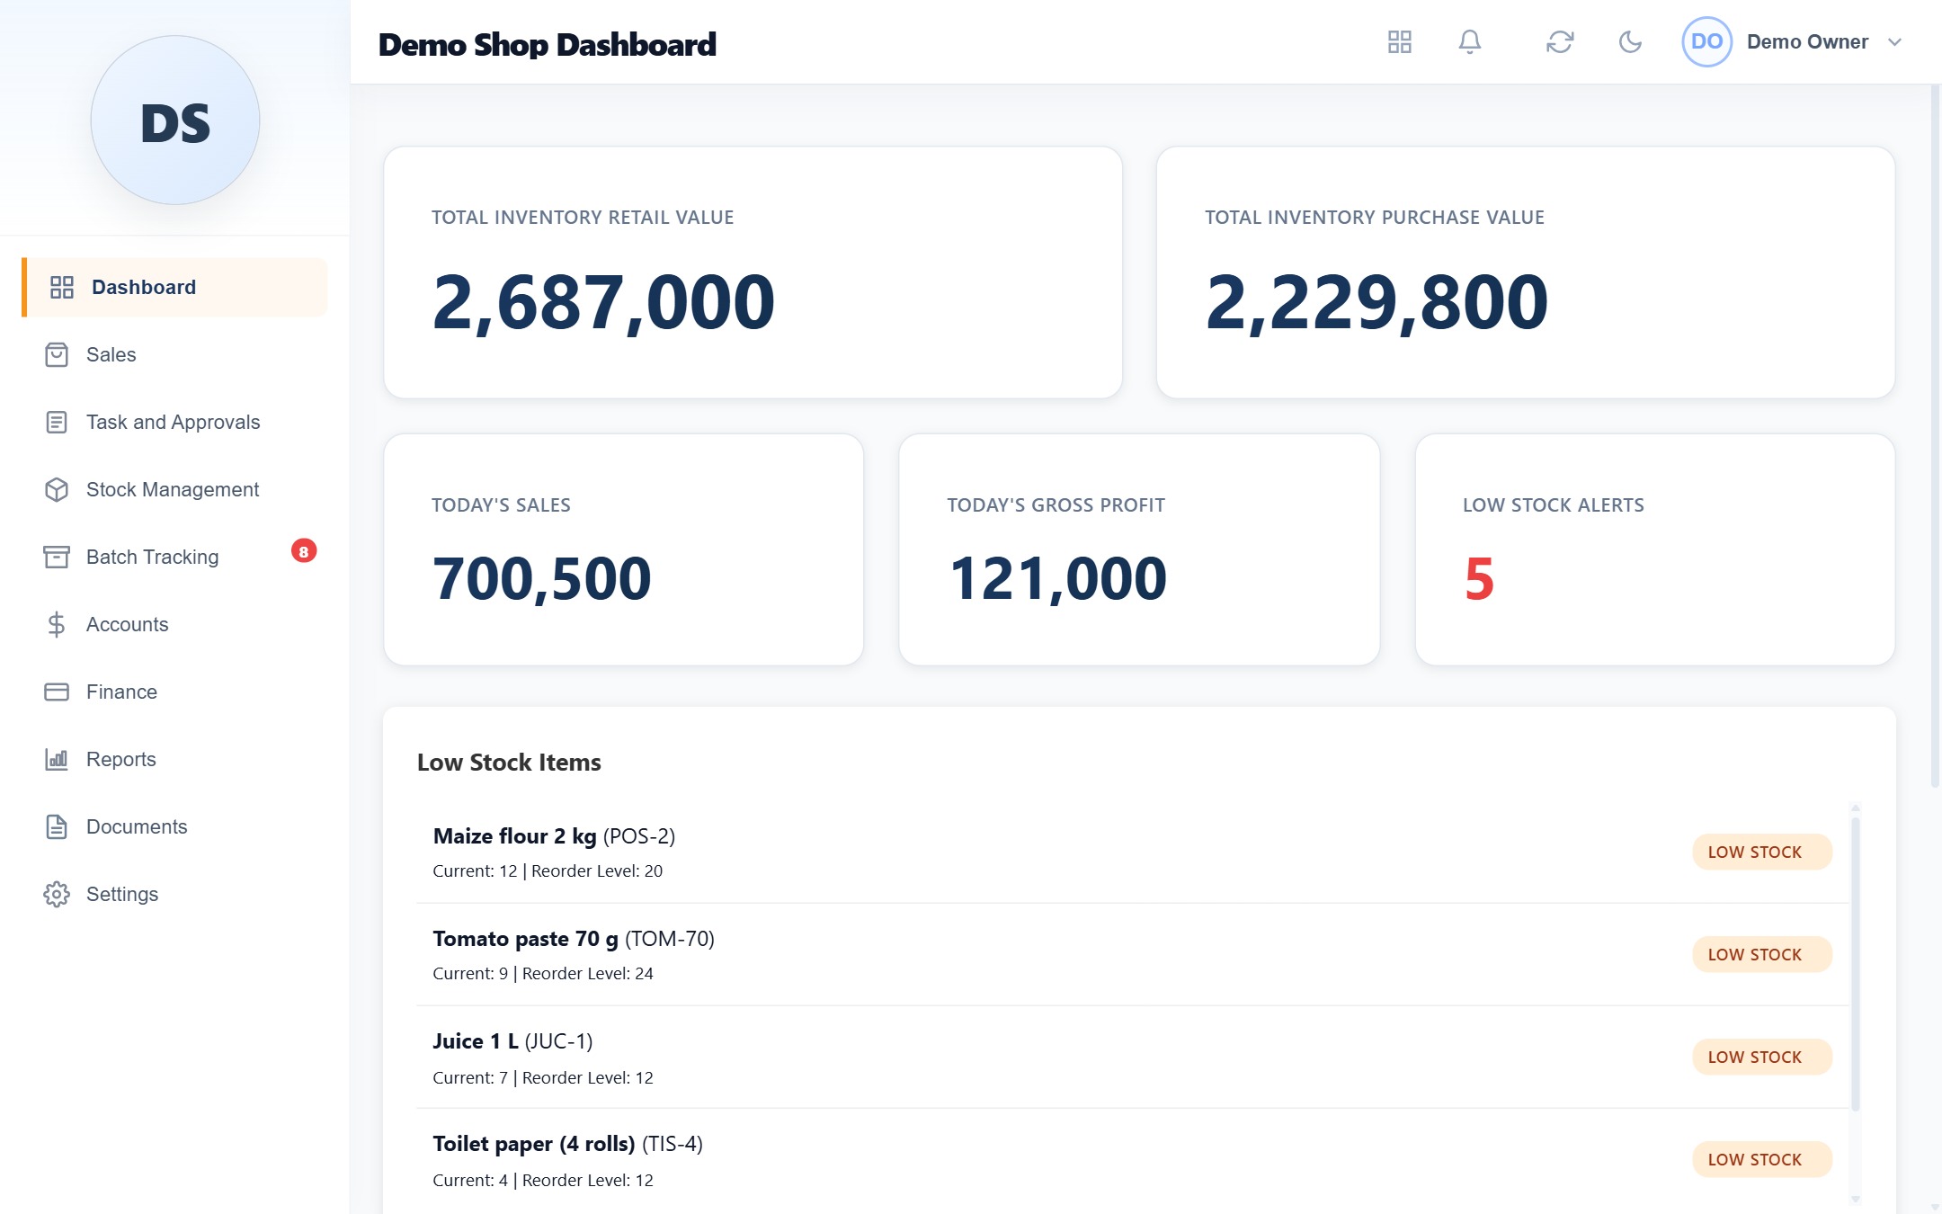Select Maize flour 2 kg item name
1942x1214 pixels.
pos(514,835)
